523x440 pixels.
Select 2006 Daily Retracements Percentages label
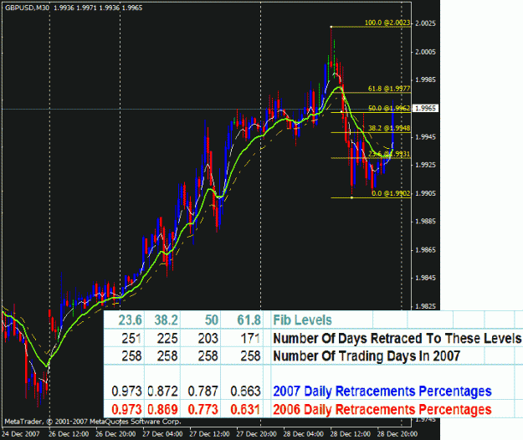[382, 409]
